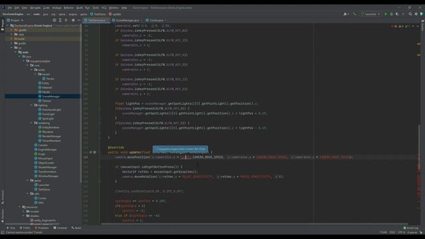The width and height of the screenshot is (425, 239).
Task: Click the user account icon in toolbar
Action: 345,14
